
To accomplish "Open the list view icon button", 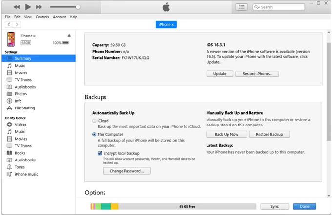I will tap(241, 7).
